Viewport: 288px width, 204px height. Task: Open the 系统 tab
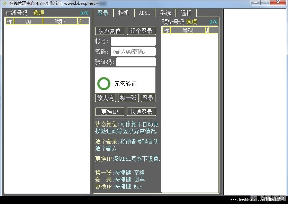coord(165,13)
